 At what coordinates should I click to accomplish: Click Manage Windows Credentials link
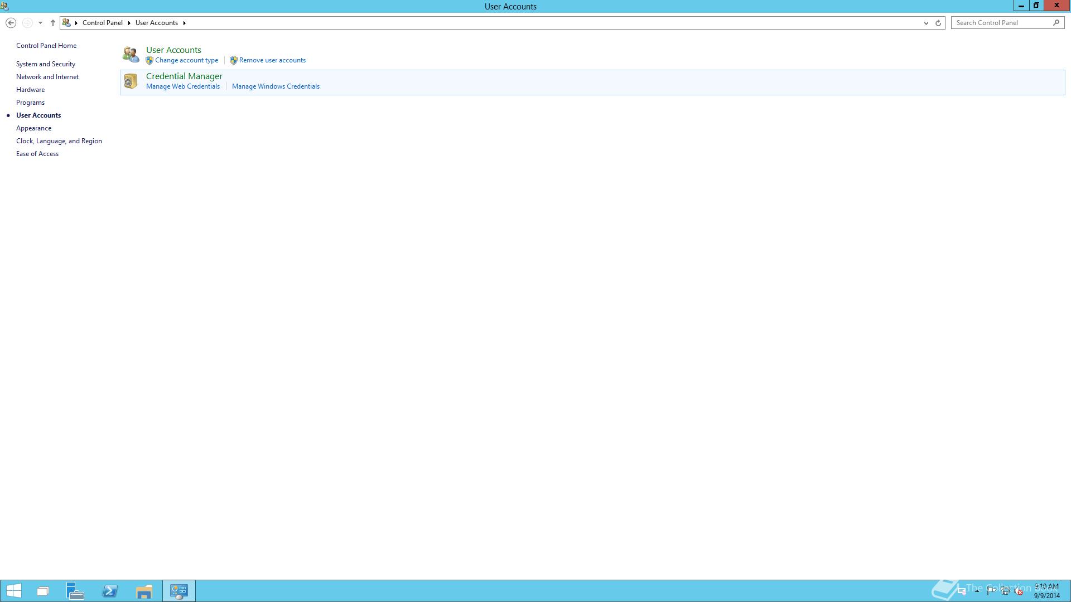click(276, 86)
